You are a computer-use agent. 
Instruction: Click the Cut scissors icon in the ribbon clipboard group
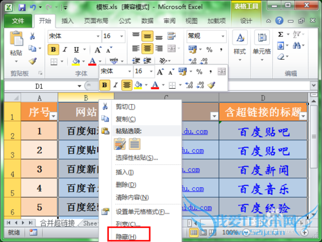(x=33, y=36)
